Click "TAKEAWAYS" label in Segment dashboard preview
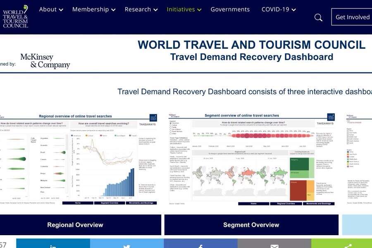Viewport: 372px width, 248px height. (x=325, y=124)
